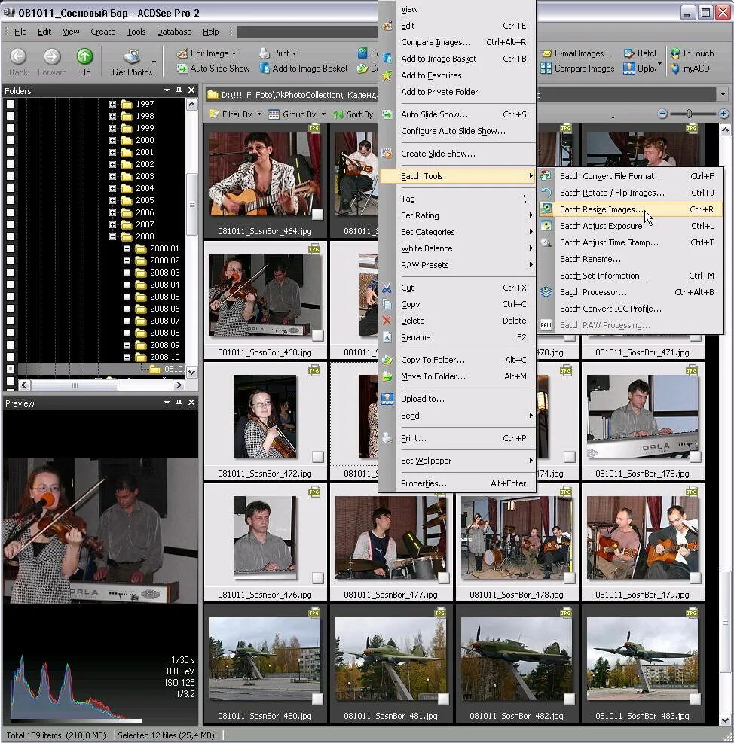Click the thumbnail size slider handle
This screenshot has width=734, height=743.
pos(689,114)
